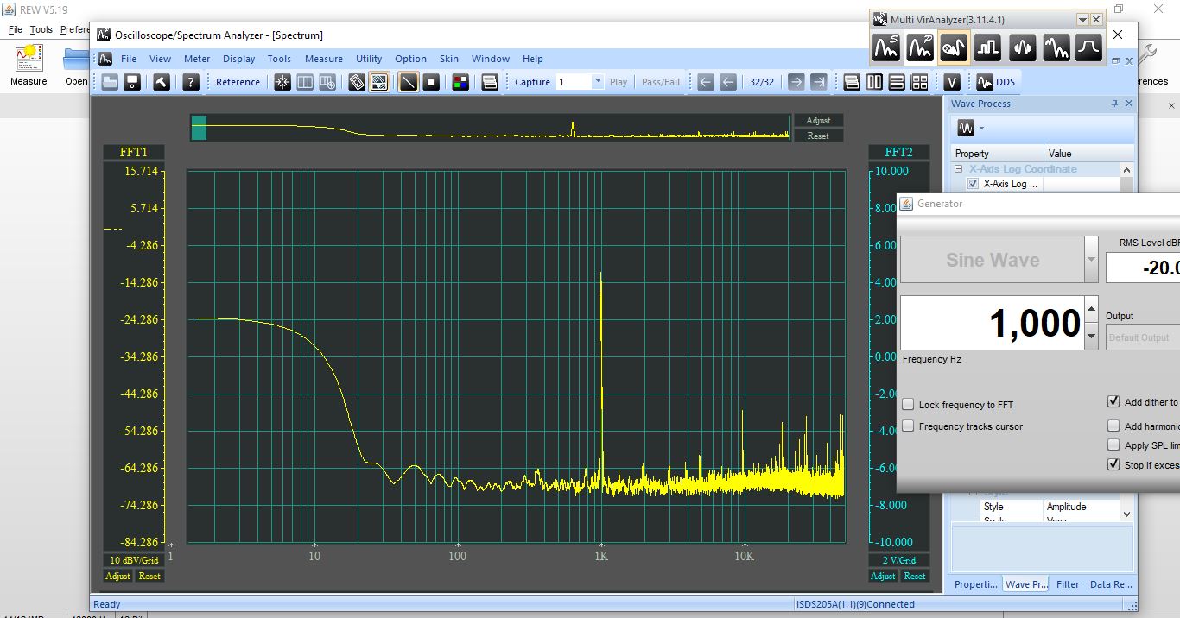Jump to first captured frame arrow

tap(706, 82)
